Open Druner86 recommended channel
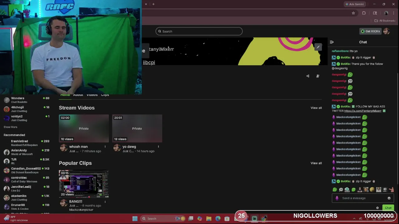This screenshot has height=224, width=399. click(26, 207)
